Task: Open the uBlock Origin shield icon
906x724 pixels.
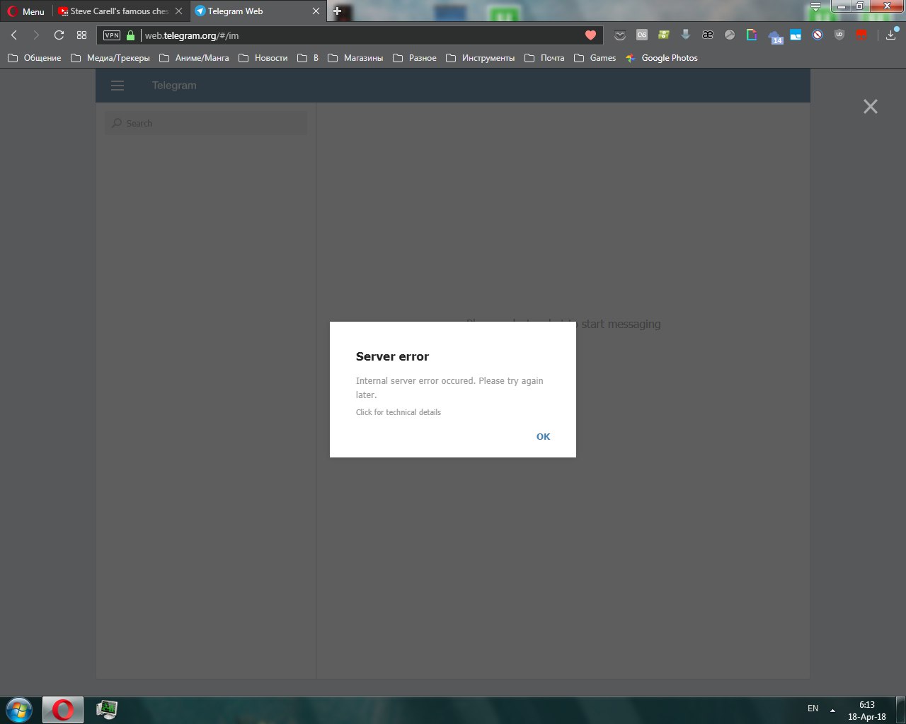Action: click(839, 35)
